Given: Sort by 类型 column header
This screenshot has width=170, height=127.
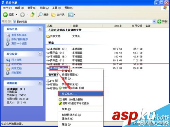Looking at the screenshot, I should click(x=87, y=26).
